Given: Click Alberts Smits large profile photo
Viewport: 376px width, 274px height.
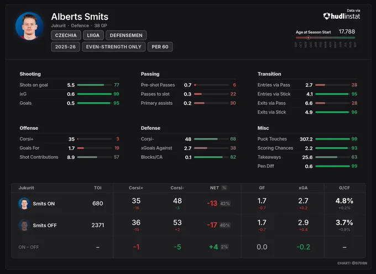Looking at the screenshot, I should click(29, 26).
